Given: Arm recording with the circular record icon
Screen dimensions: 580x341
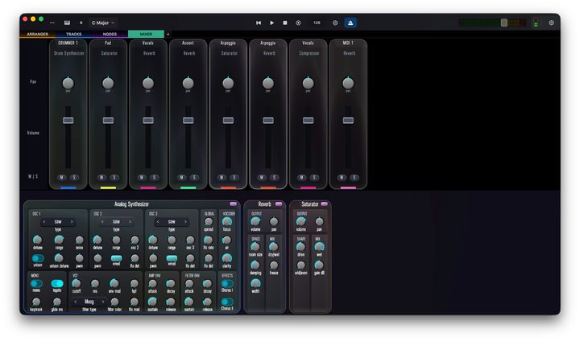Looking at the screenshot, I should point(298,23).
